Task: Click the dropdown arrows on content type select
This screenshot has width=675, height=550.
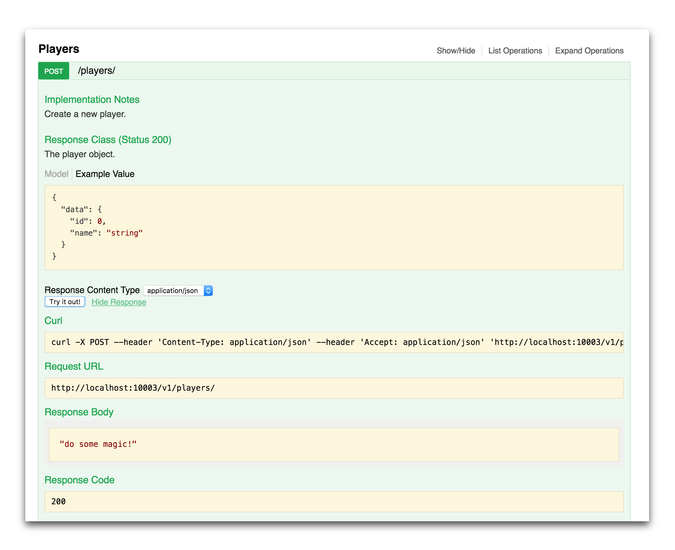Action: 208,291
